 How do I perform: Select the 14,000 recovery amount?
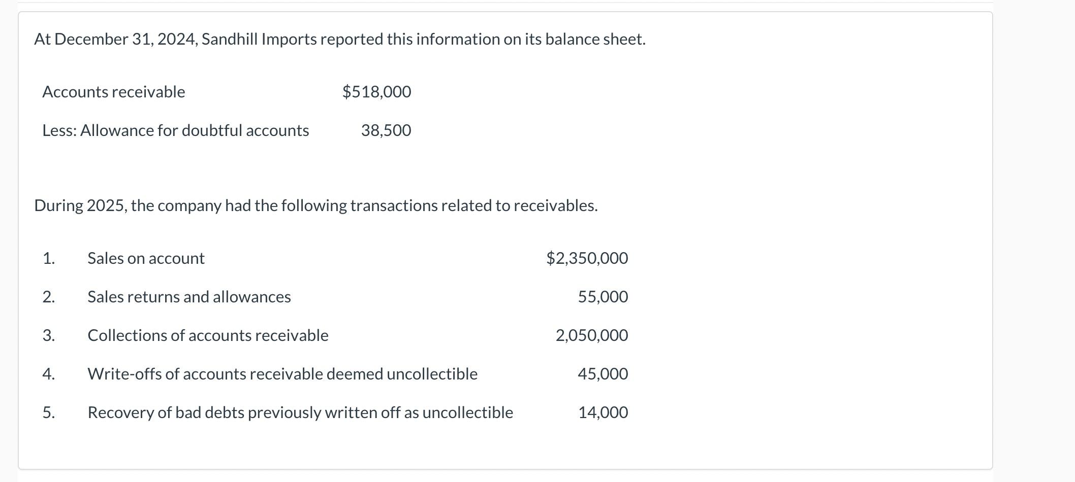coord(603,412)
